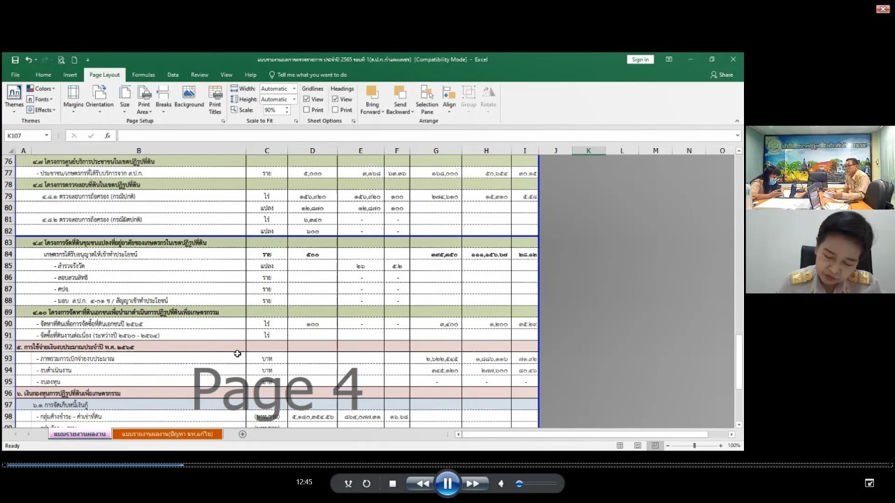Click the Sign in button
The image size is (895, 503).
point(640,59)
